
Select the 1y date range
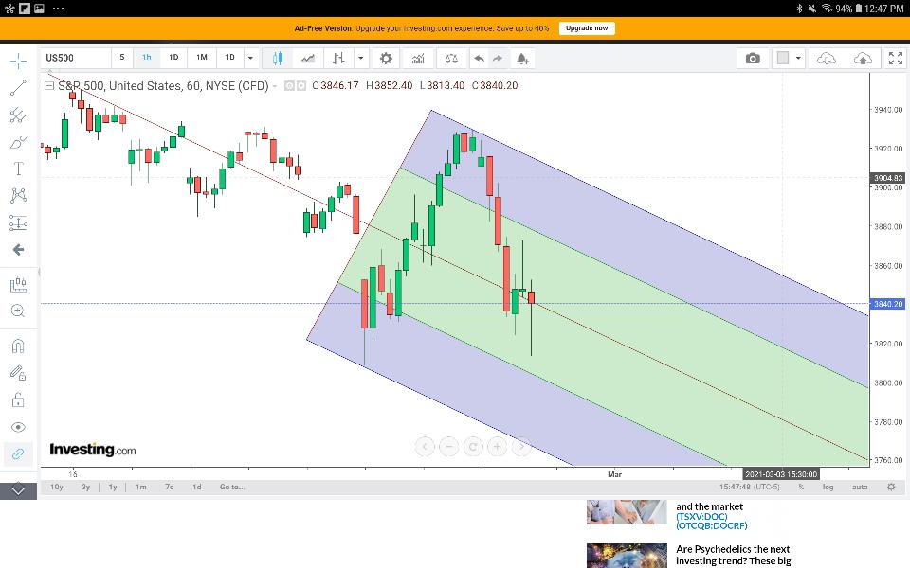click(113, 487)
